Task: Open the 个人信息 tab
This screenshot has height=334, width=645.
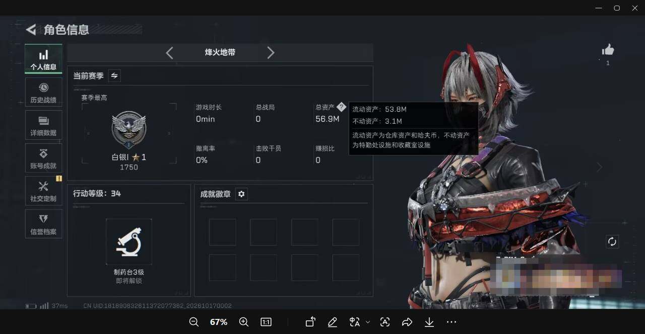Action: (x=43, y=59)
